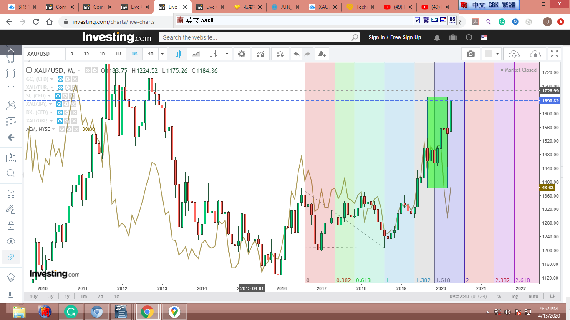This screenshot has width=570, height=320.
Task: Remove all drawings using trash icon
Action: click(11, 294)
